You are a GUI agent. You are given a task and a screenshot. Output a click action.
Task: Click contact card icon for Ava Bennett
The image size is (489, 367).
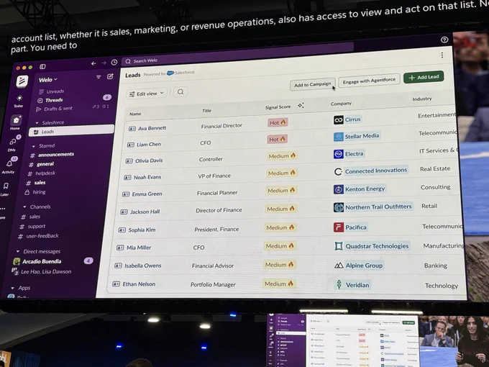(132, 129)
